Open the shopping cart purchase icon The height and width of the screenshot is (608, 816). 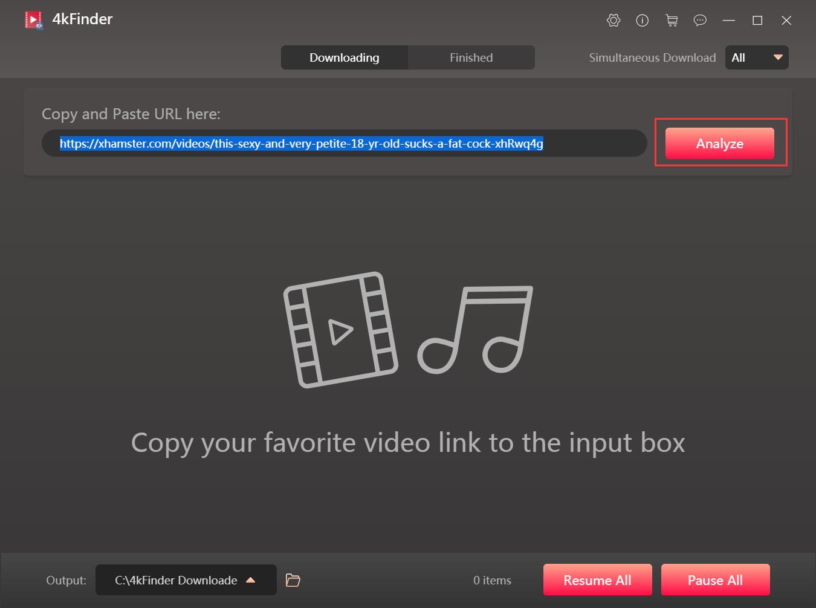click(x=671, y=20)
